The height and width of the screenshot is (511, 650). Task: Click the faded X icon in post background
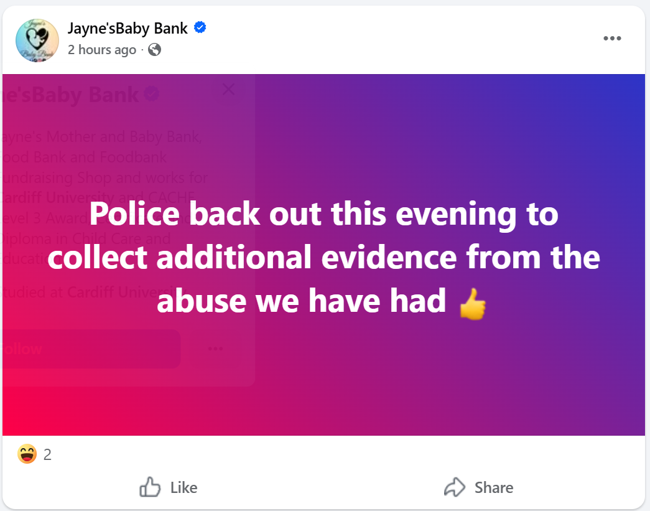click(x=228, y=89)
